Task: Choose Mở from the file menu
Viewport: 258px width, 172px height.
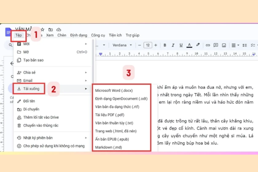Action: [x=52, y=52]
